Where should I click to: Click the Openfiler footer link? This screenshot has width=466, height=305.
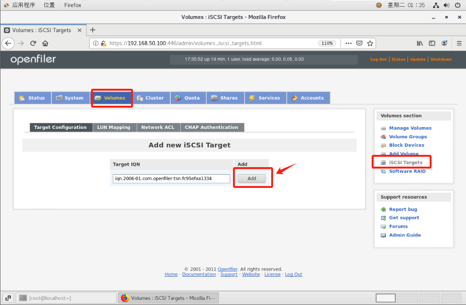(x=228, y=269)
